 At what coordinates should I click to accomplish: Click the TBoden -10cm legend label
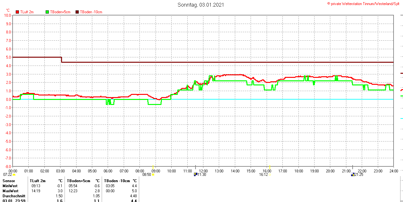point(91,12)
